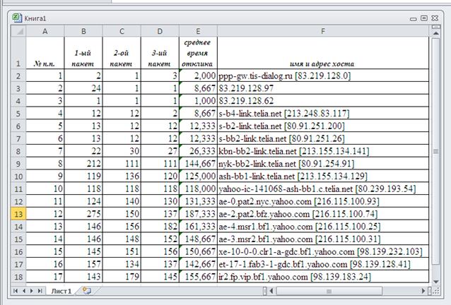Image resolution: width=451 pixels, height=305 pixels.
Task: Click the '2-ой пакет' header cell
Action: pos(122,53)
